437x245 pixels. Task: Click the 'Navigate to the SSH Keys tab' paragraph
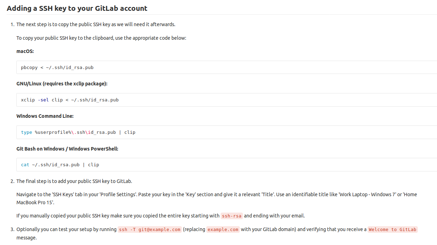click(216, 194)
